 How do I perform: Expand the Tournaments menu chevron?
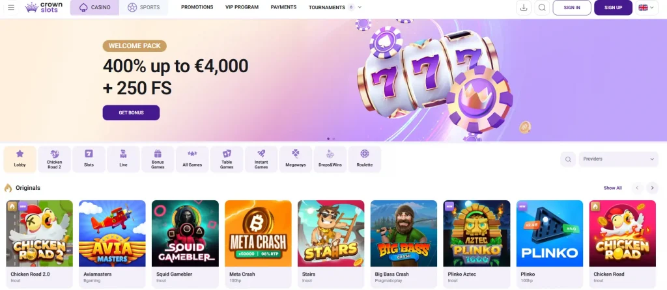click(x=360, y=7)
